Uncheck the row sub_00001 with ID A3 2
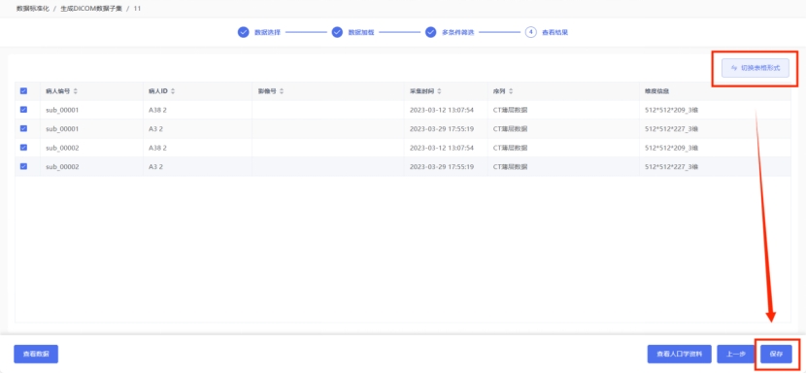The width and height of the screenshot is (806, 374). [23, 128]
